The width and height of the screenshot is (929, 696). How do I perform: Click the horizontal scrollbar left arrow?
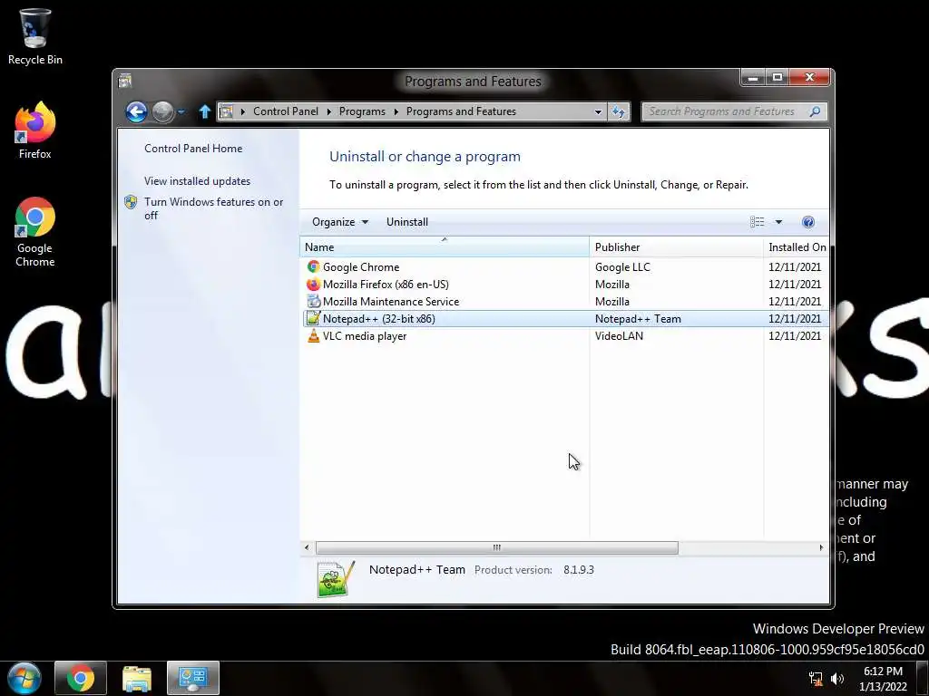pos(307,547)
